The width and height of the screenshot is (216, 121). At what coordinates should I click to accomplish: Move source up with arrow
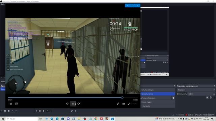(47, 111)
